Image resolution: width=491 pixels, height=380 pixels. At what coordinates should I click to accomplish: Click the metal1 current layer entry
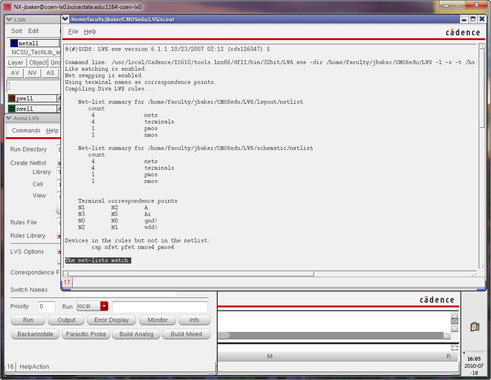[x=34, y=43]
